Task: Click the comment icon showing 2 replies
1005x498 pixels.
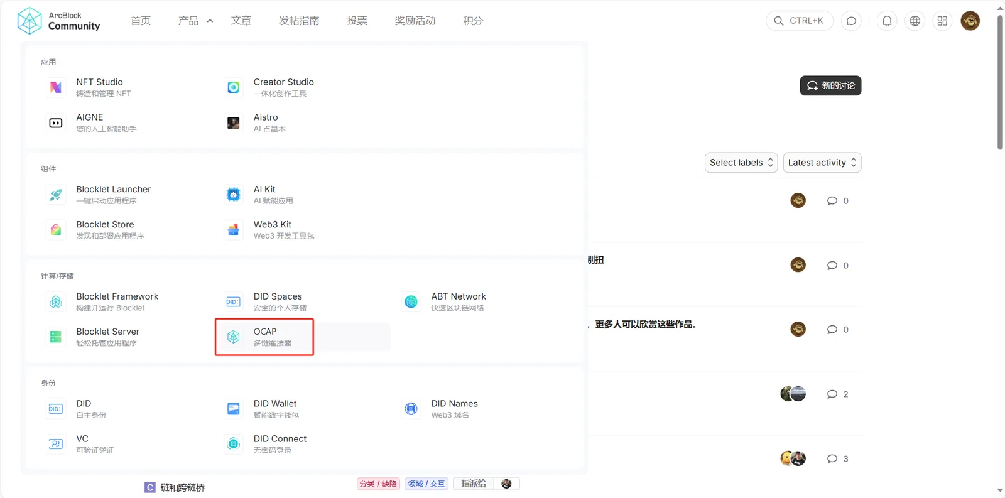Action: 832,394
